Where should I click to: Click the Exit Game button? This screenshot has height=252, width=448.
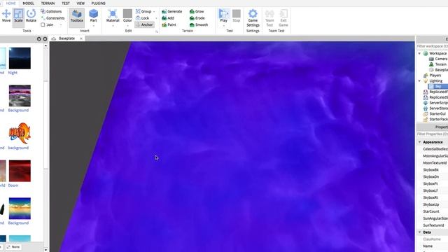[283, 17]
